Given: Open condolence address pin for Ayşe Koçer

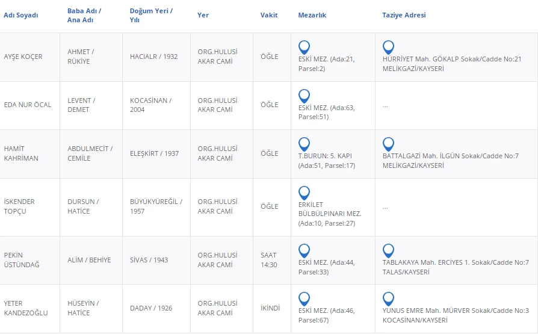Looking at the screenshot, I should [x=389, y=47].
